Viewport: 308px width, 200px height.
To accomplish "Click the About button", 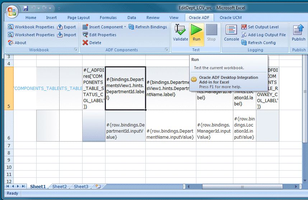I will point(17,43).
